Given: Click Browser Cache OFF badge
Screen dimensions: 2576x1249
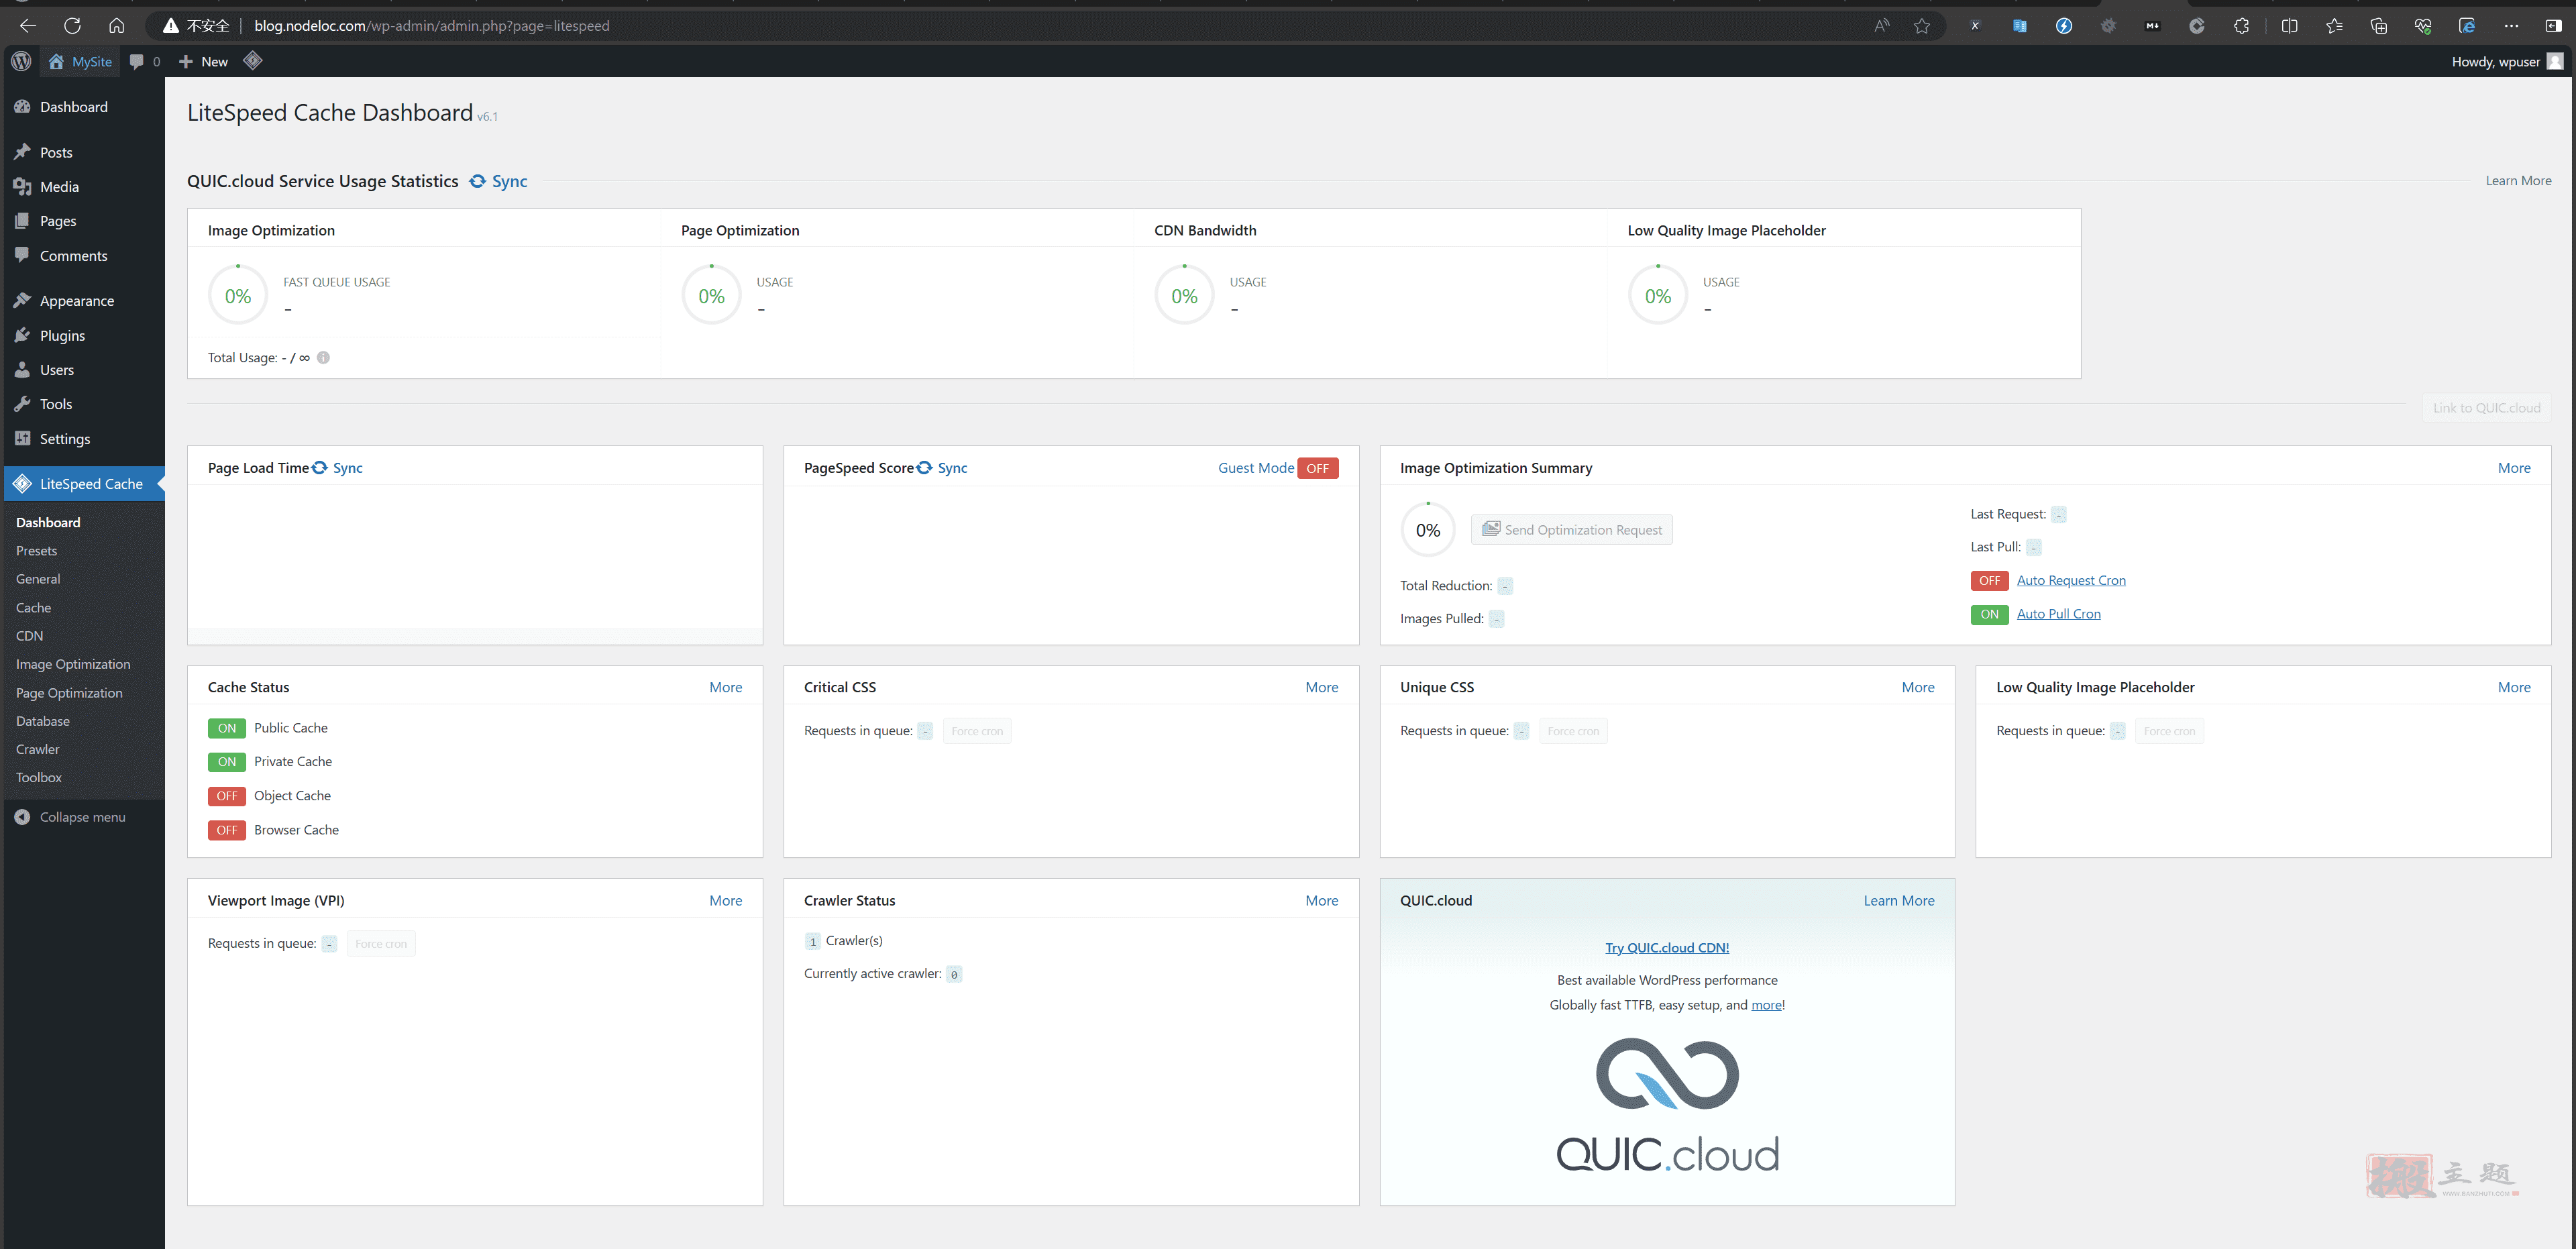Looking at the screenshot, I should click(x=227, y=830).
